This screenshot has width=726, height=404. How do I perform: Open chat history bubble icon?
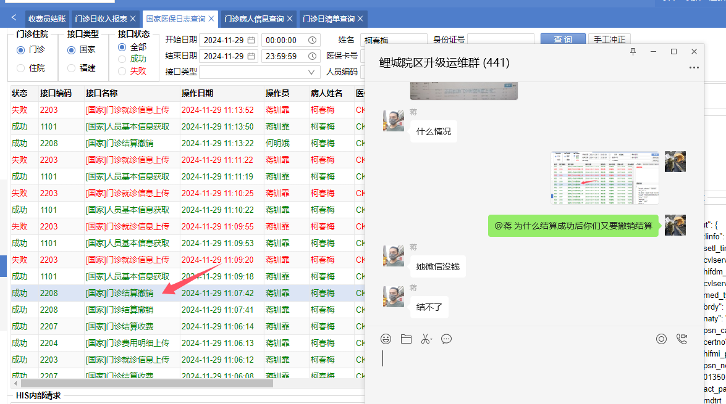tap(446, 339)
